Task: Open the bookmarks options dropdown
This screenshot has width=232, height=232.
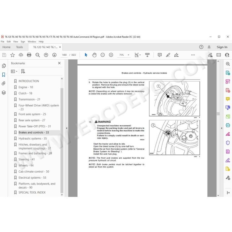Action: (14, 72)
